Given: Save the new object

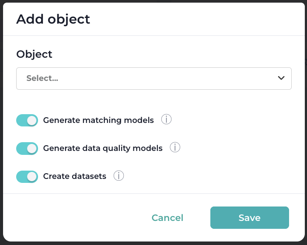Looking at the screenshot, I should pos(249,218).
